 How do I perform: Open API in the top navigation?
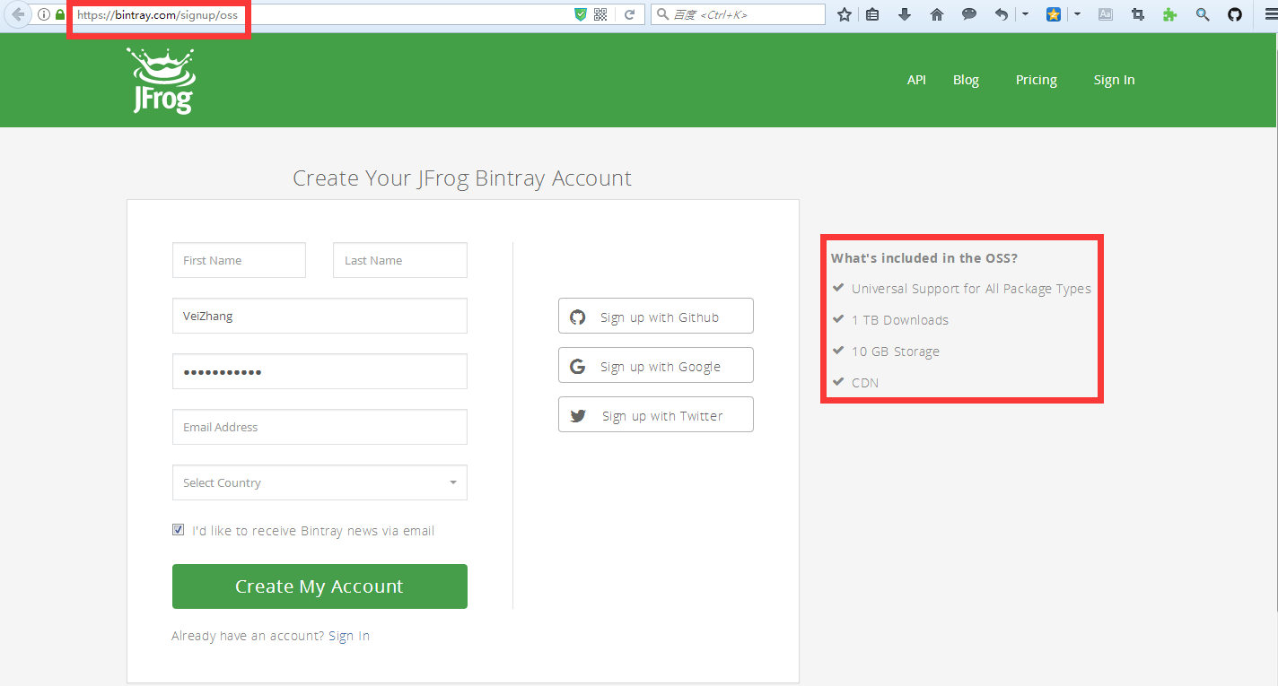click(916, 80)
